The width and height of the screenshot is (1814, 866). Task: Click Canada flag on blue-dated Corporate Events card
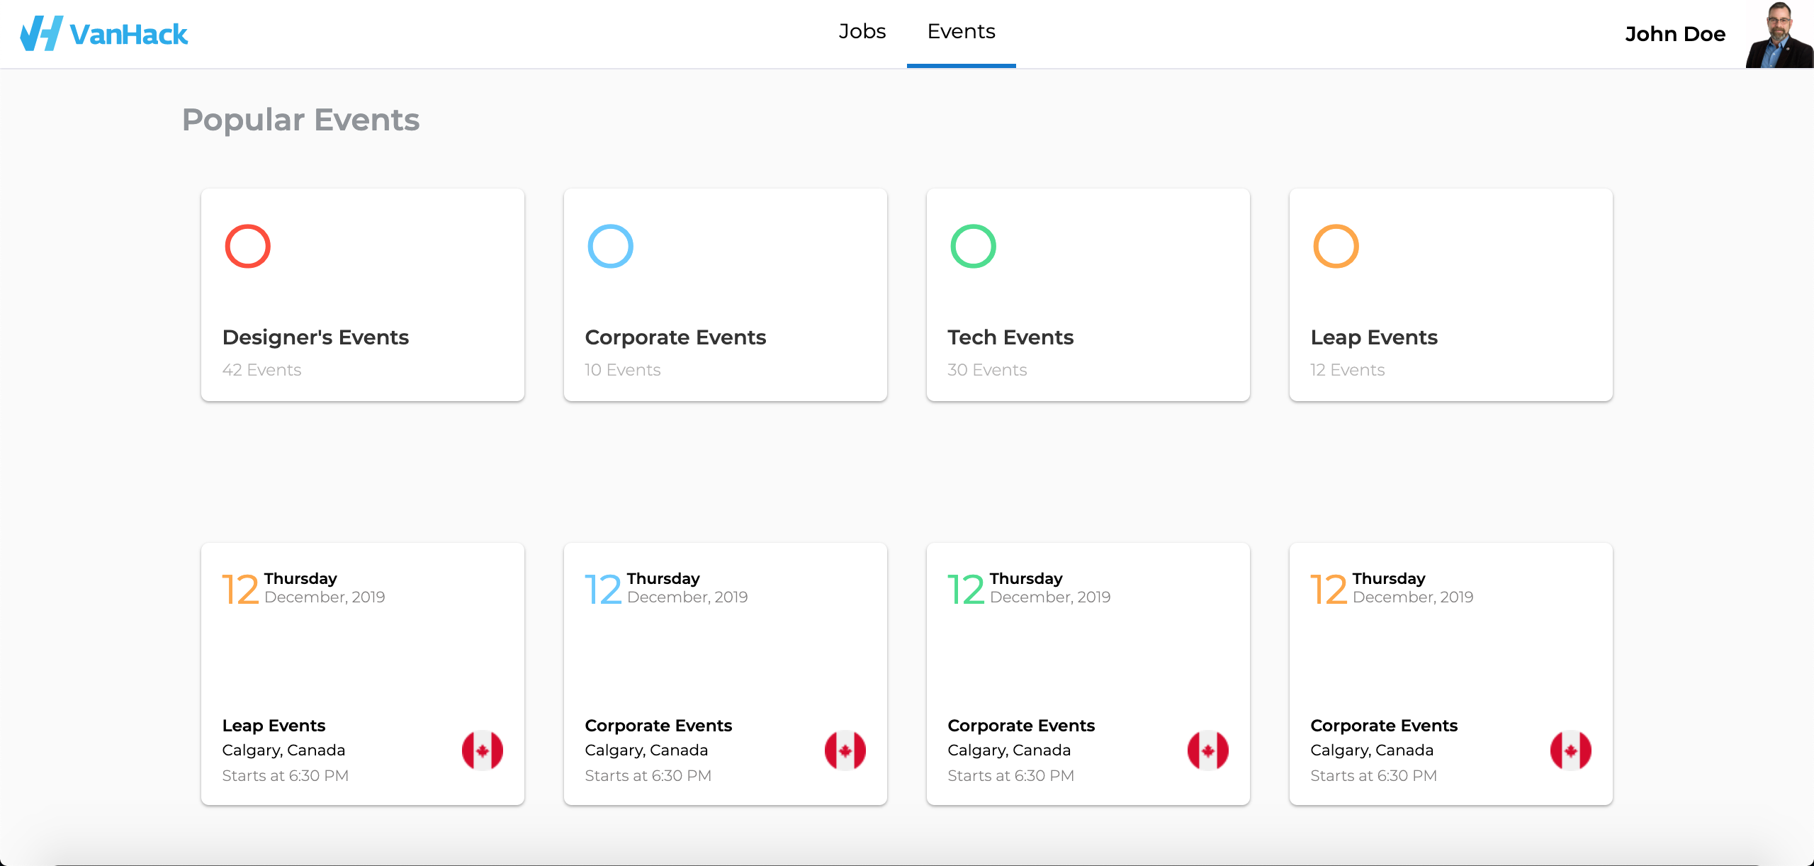[x=845, y=750]
